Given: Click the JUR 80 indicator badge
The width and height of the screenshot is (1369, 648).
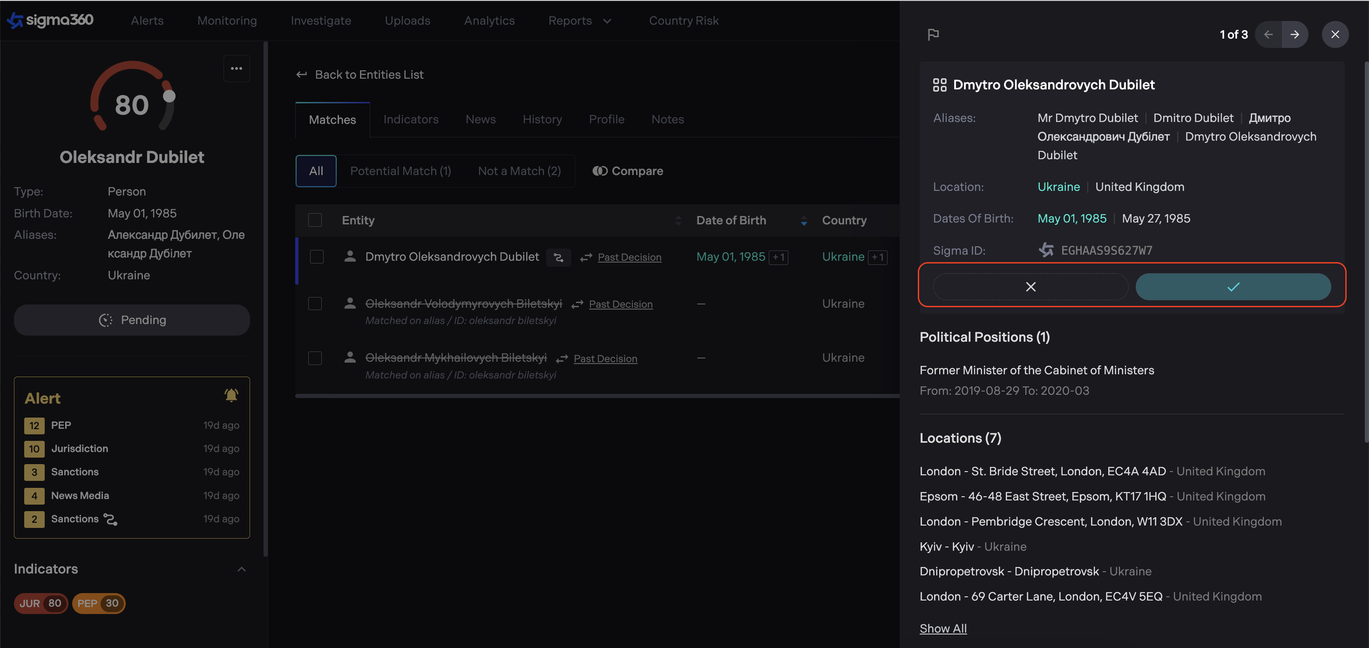Looking at the screenshot, I should 41,603.
